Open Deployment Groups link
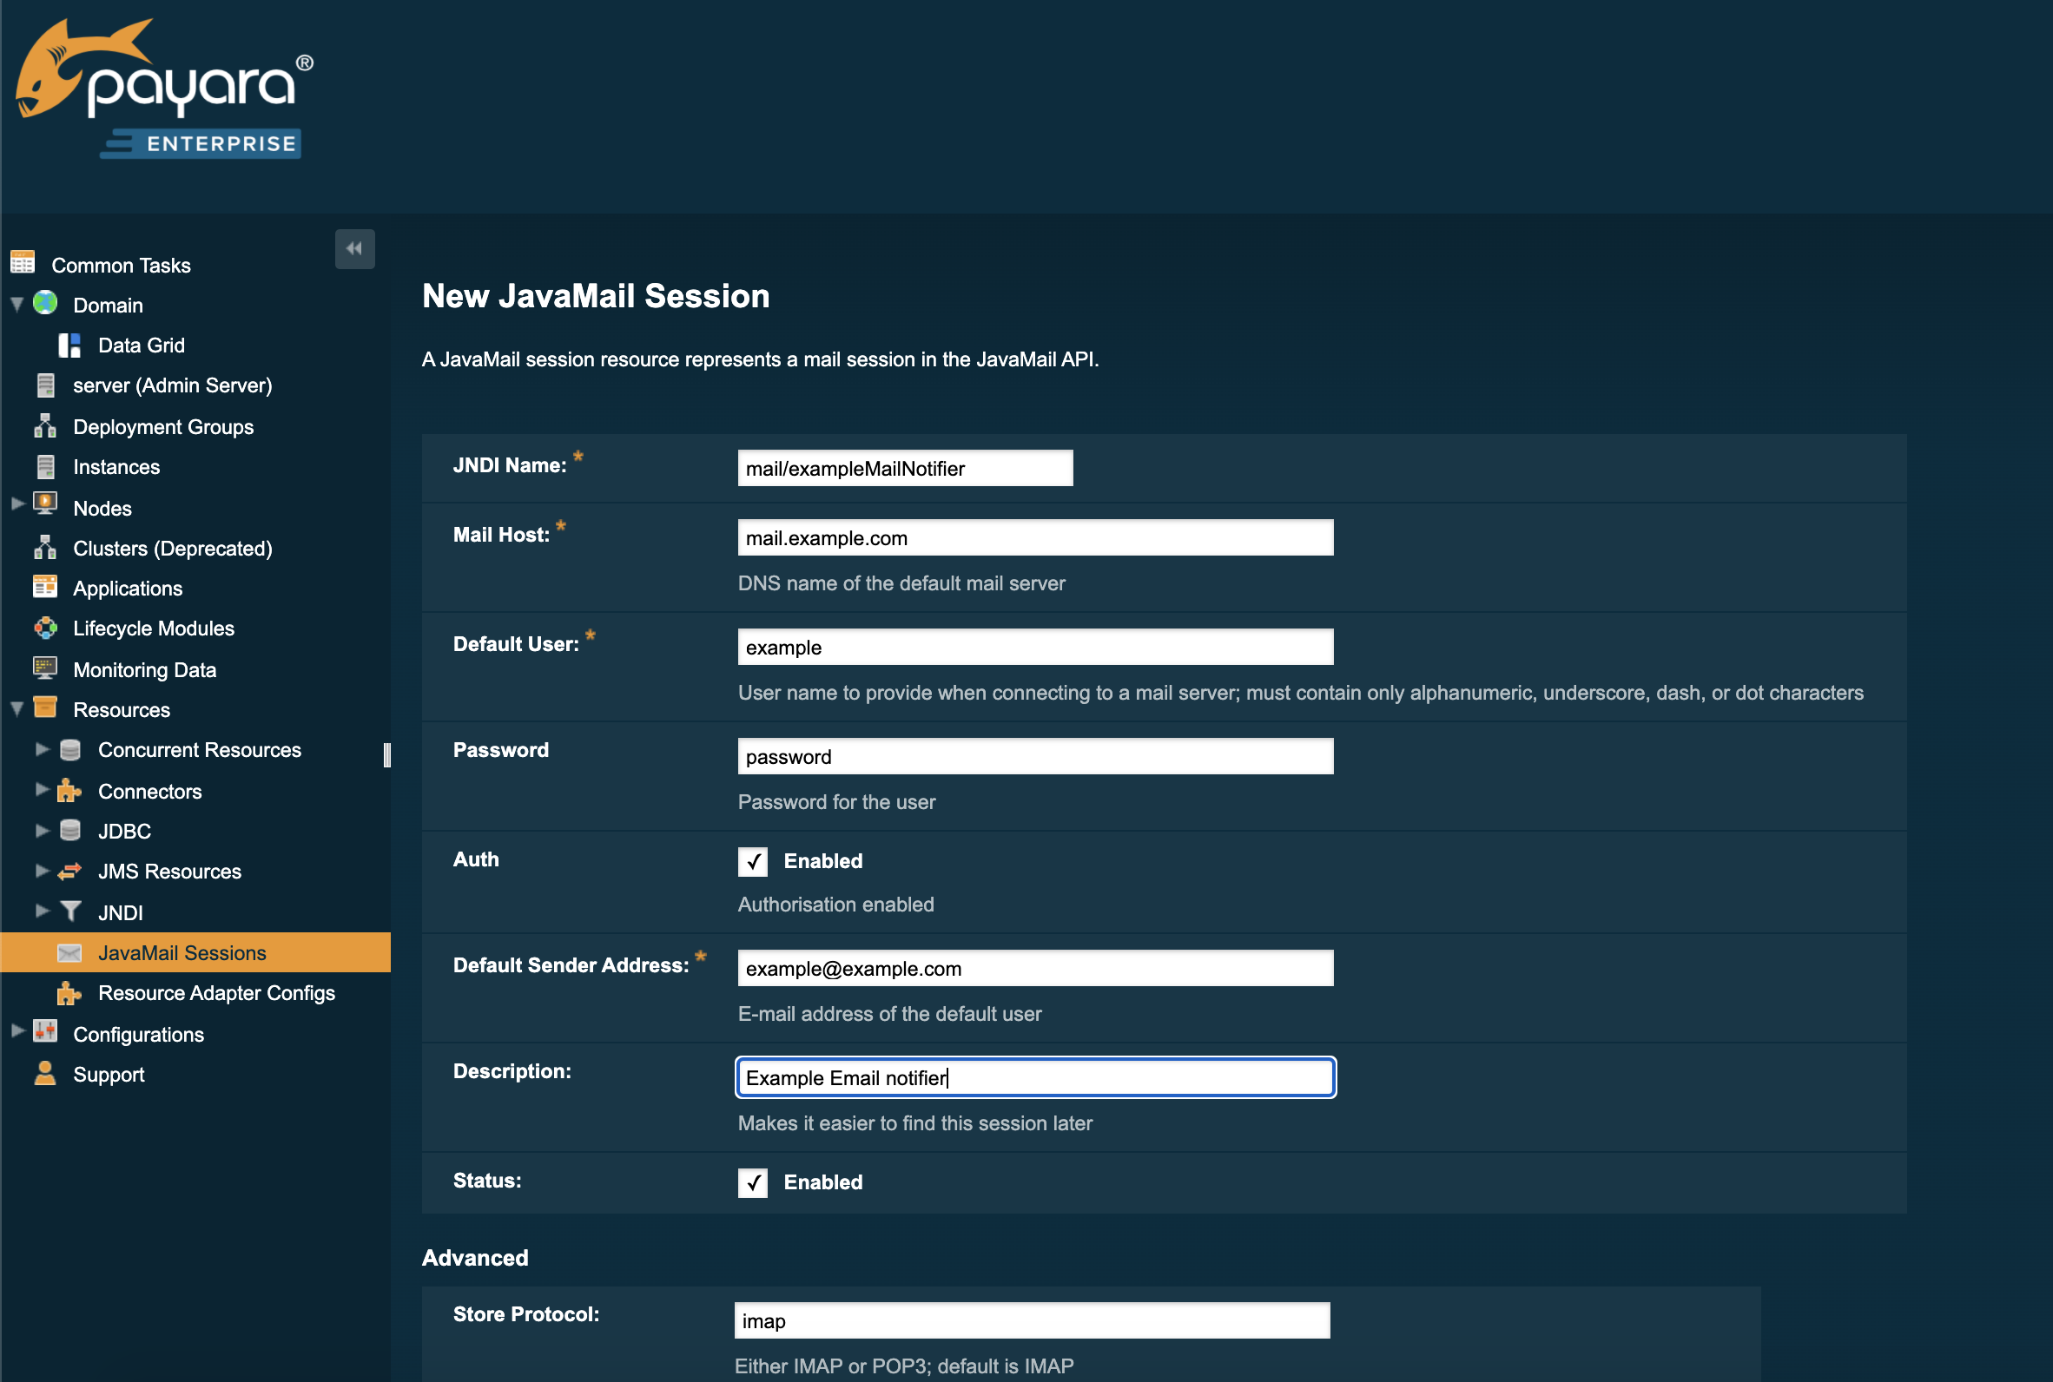The height and width of the screenshot is (1382, 2053). (x=163, y=426)
